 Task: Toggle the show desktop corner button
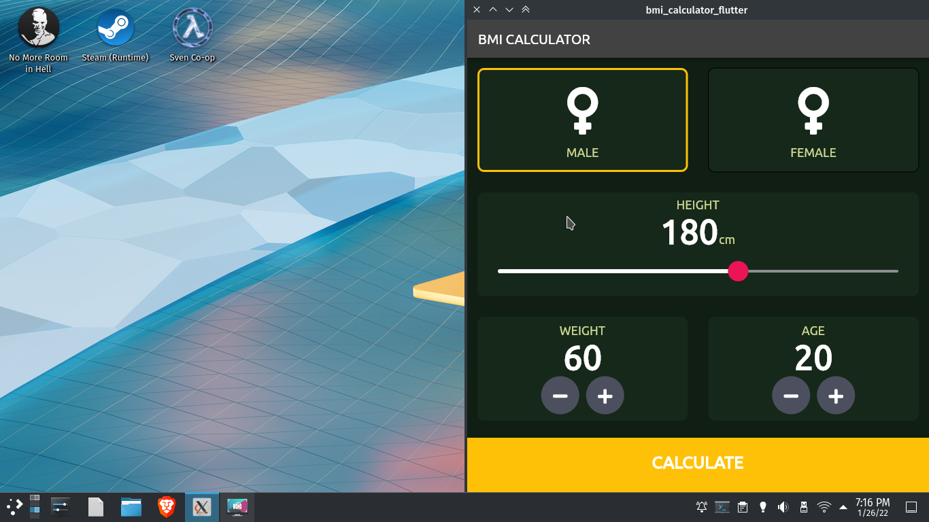tap(912, 506)
